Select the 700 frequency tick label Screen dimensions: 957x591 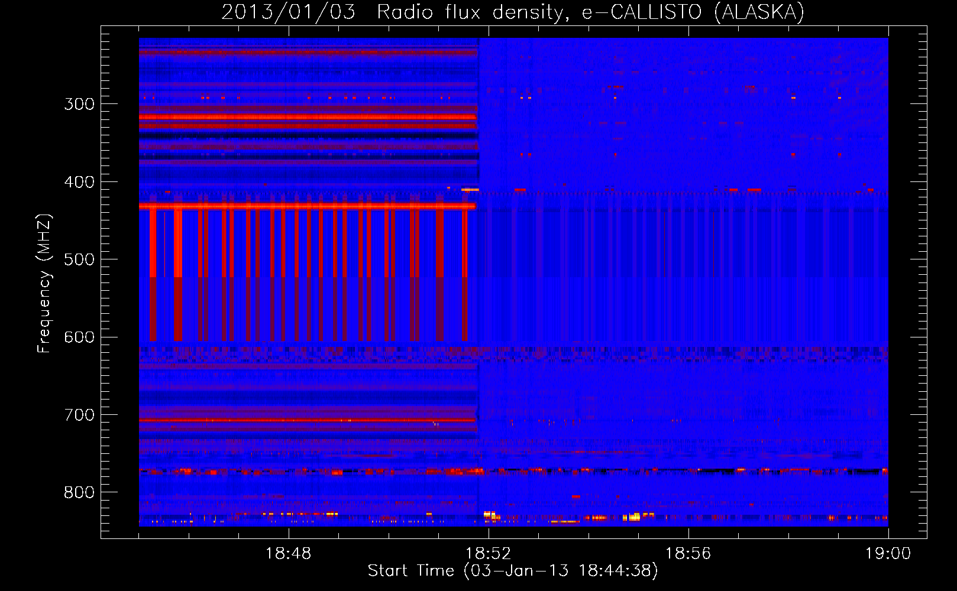79,415
